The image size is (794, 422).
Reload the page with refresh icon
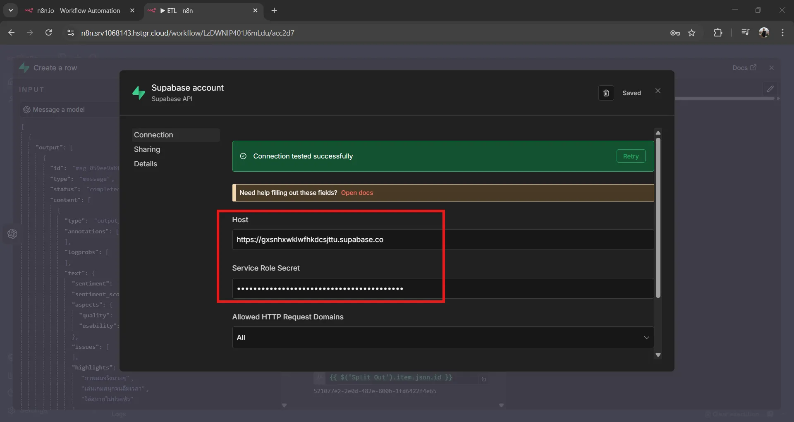(x=48, y=33)
